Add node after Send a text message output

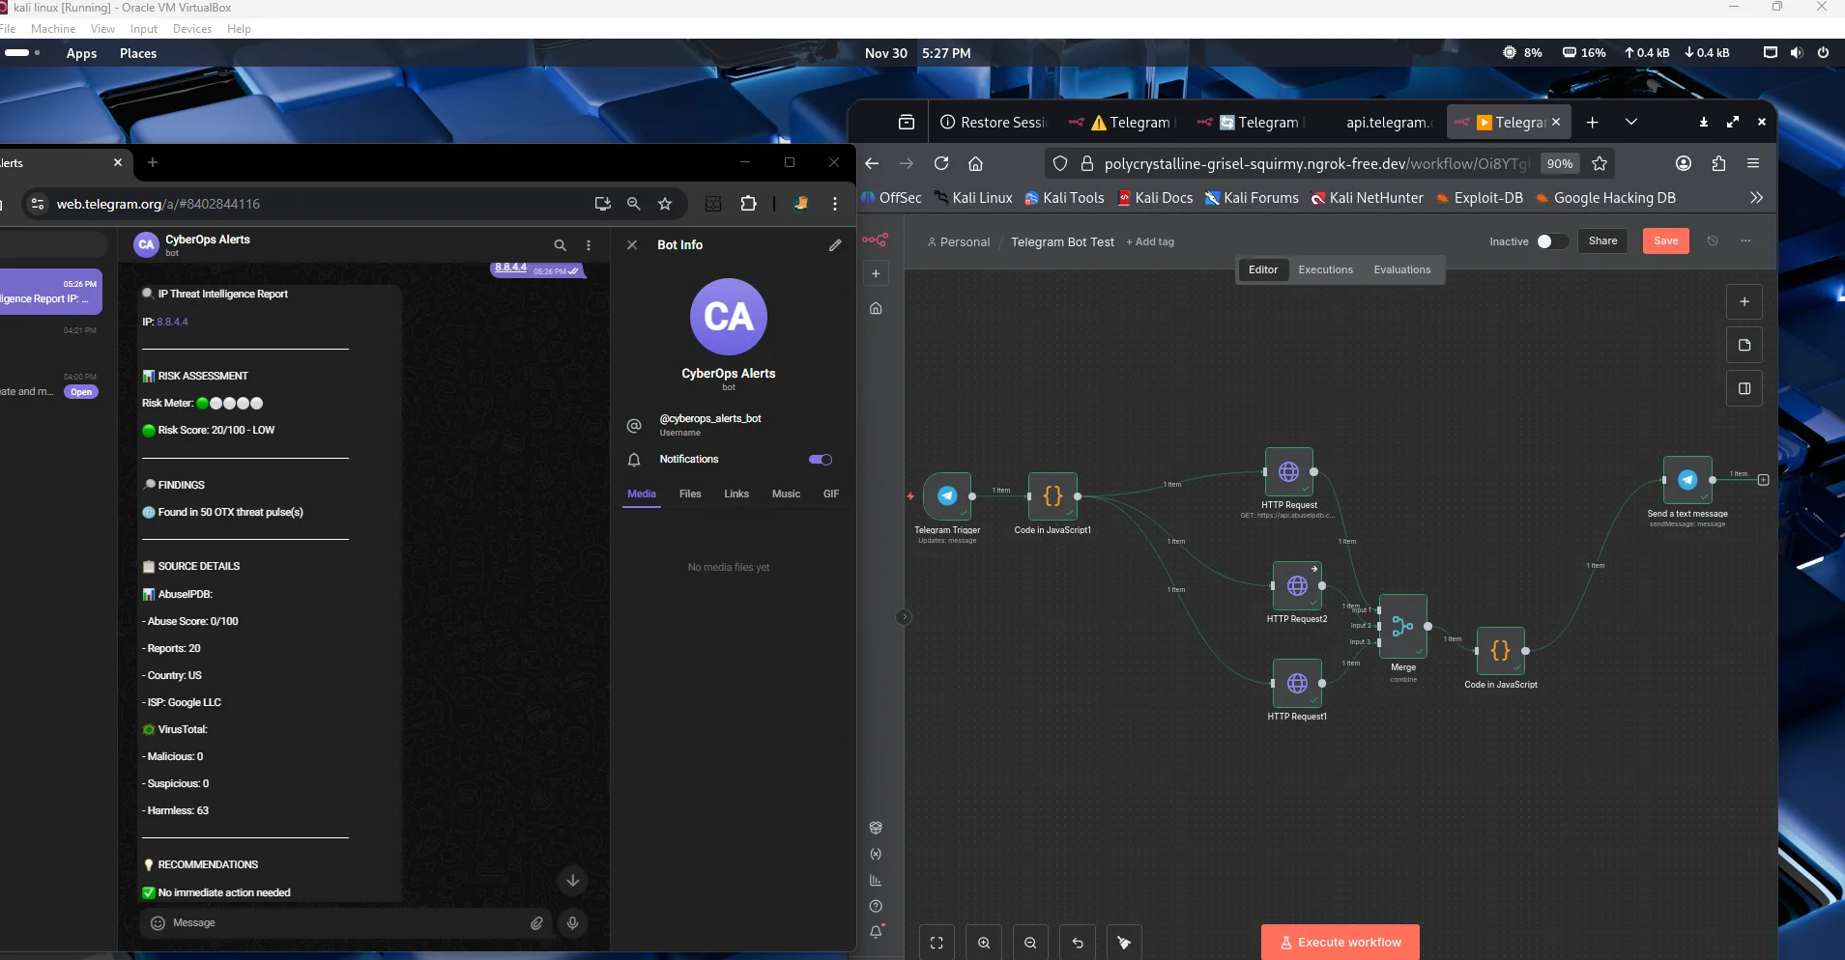1763,480
